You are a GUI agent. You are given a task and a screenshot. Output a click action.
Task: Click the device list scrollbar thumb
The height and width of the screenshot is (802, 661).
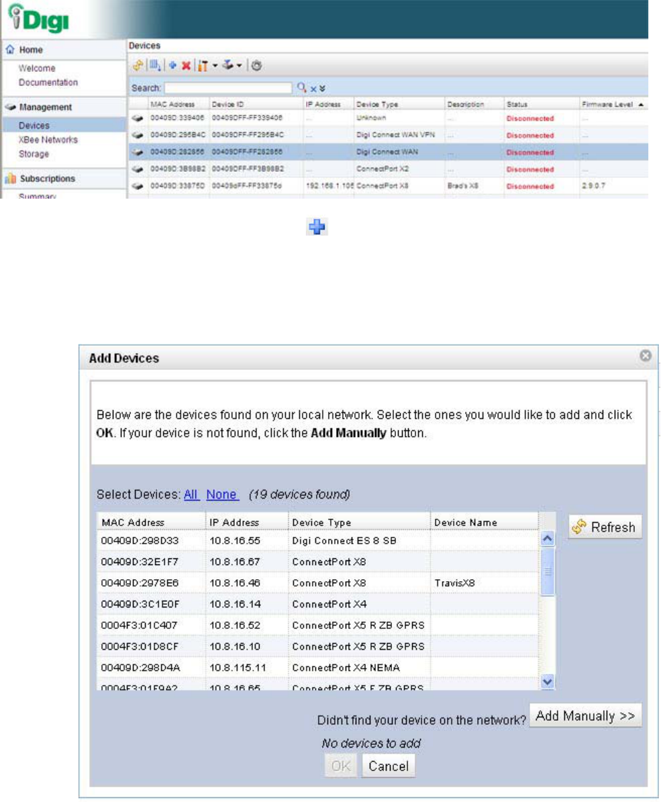[548, 571]
